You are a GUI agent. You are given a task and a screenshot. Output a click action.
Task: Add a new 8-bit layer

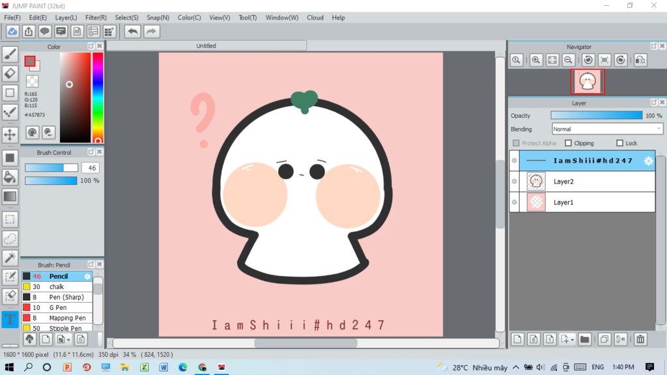pyautogui.click(x=533, y=339)
